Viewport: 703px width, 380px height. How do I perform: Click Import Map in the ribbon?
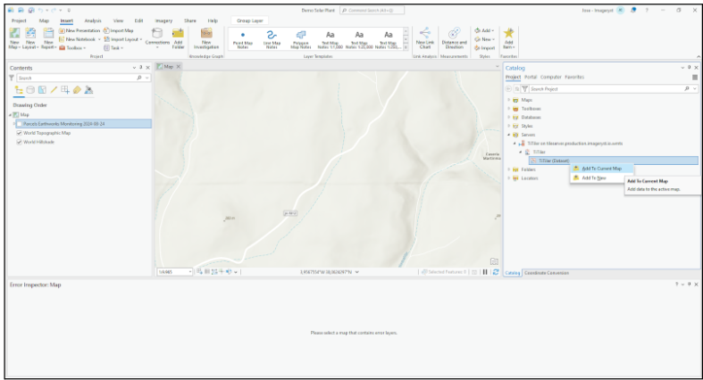(x=119, y=30)
